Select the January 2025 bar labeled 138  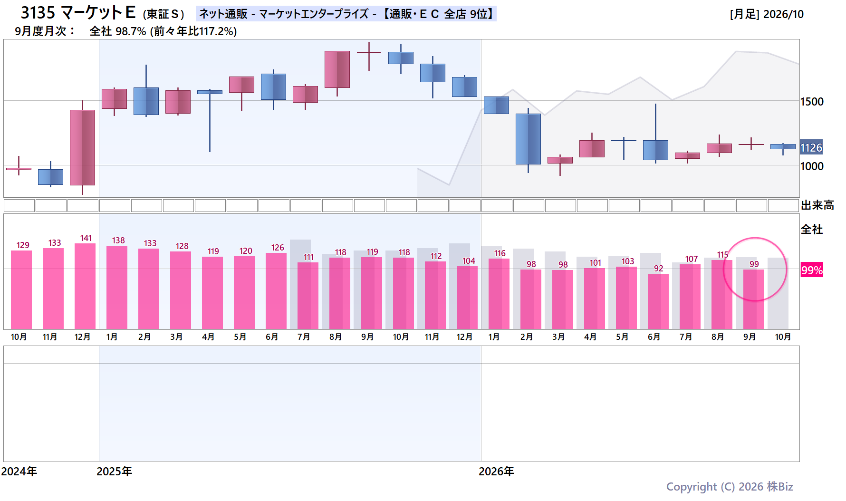[117, 288]
